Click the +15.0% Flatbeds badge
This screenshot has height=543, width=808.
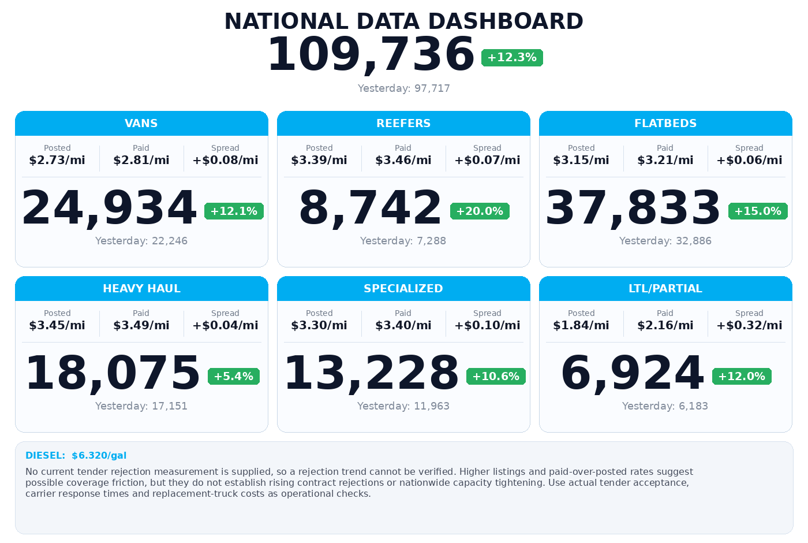click(758, 211)
